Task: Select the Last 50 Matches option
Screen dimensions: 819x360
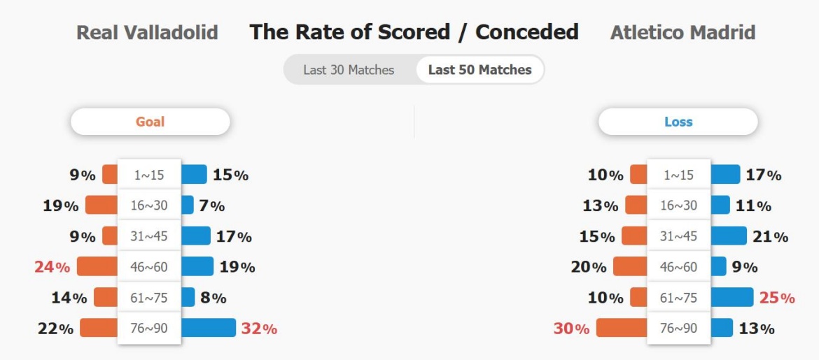Action: [480, 70]
